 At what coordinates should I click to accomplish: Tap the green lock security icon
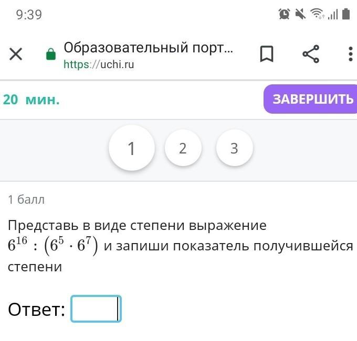51,54
